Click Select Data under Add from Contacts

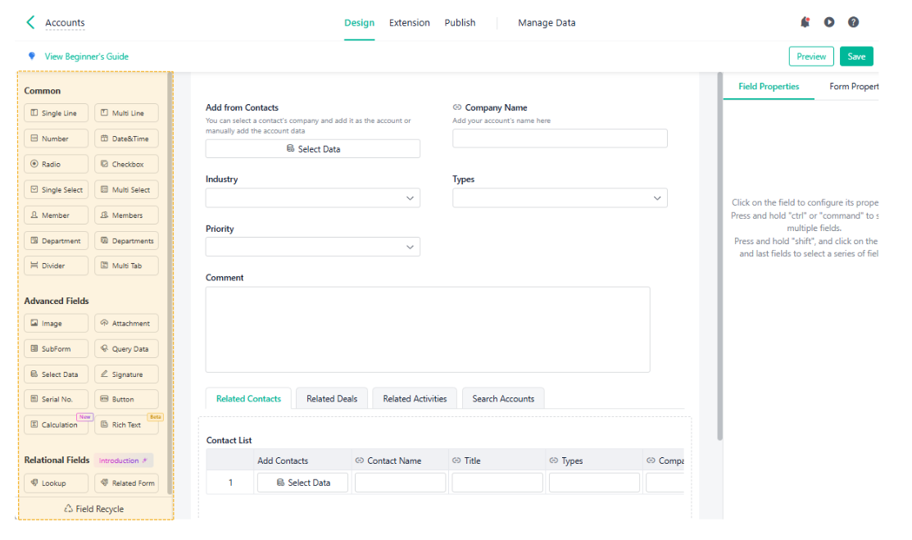click(x=312, y=149)
